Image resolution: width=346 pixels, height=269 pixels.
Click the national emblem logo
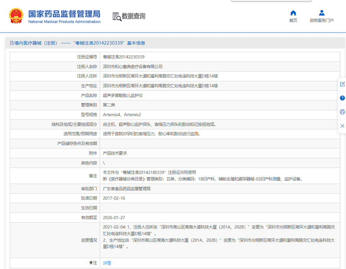click(16, 16)
